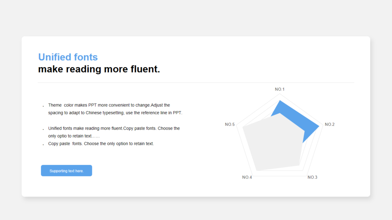Click the horizontal divider line below the heading
This screenshot has height=220, width=392.
[x=196, y=82]
